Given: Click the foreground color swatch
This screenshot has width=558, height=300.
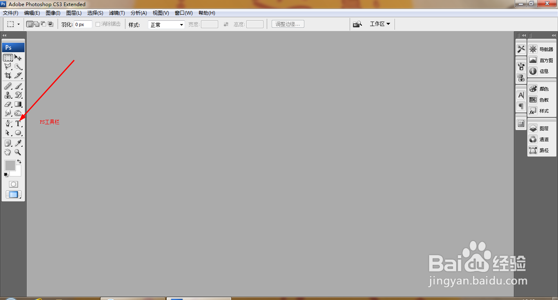Looking at the screenshot, I should 10,165.
